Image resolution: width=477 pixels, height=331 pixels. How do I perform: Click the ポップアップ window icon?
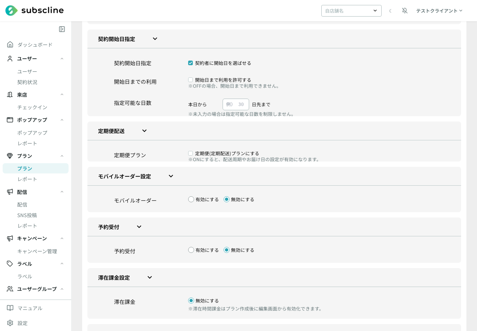10,120
